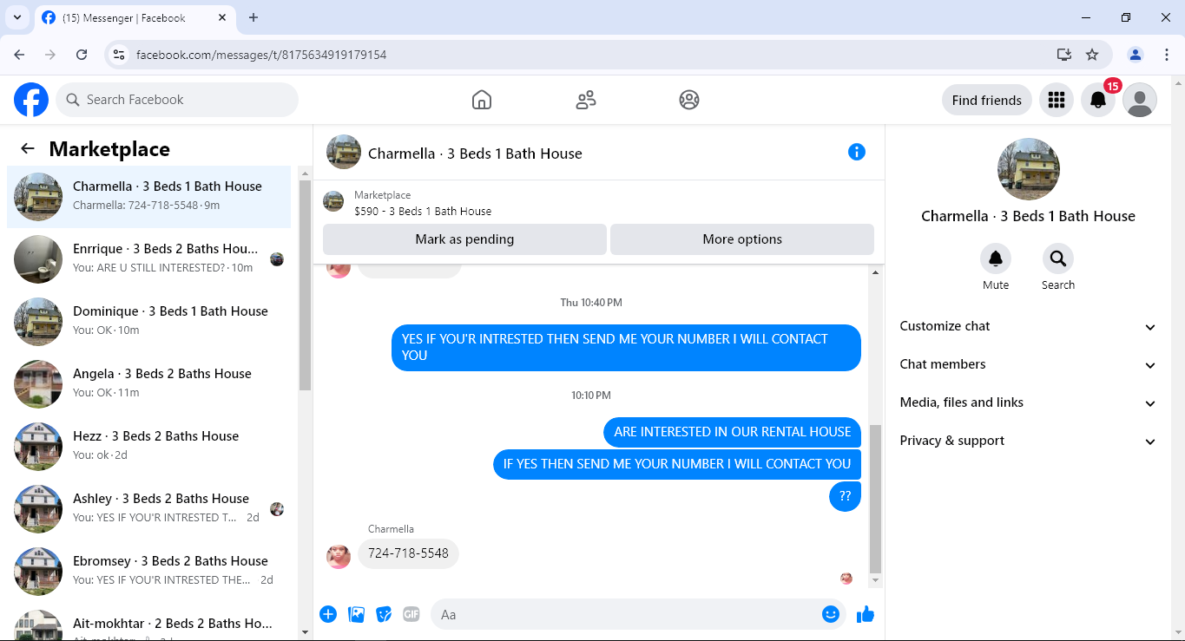
Task: Open Dominique 3 Beds 1 Bath conversation
Action: 149,322
